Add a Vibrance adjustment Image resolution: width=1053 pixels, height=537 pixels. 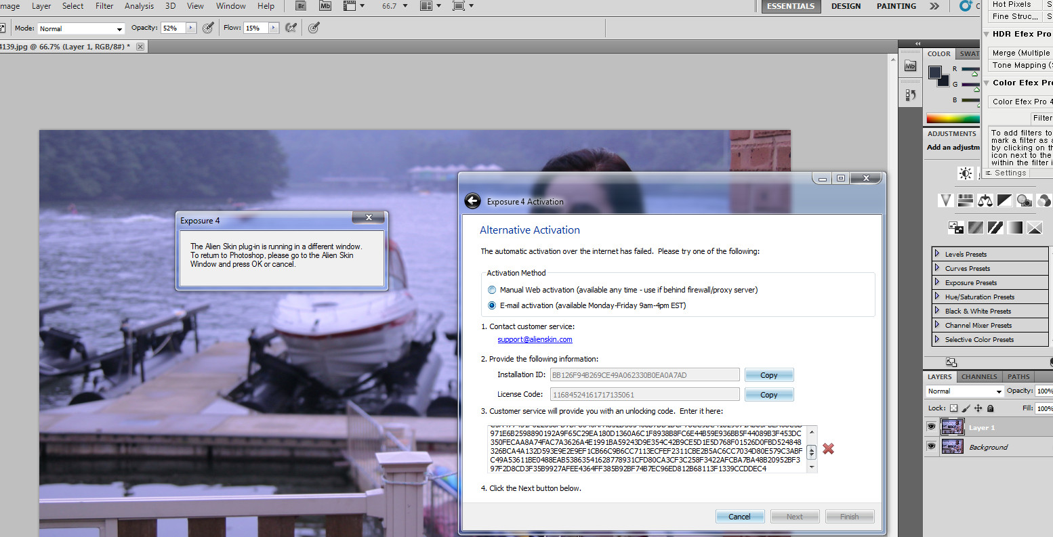[946, 200]
